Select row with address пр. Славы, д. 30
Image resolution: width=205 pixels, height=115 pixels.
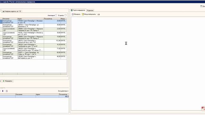[x=33, y=53]
